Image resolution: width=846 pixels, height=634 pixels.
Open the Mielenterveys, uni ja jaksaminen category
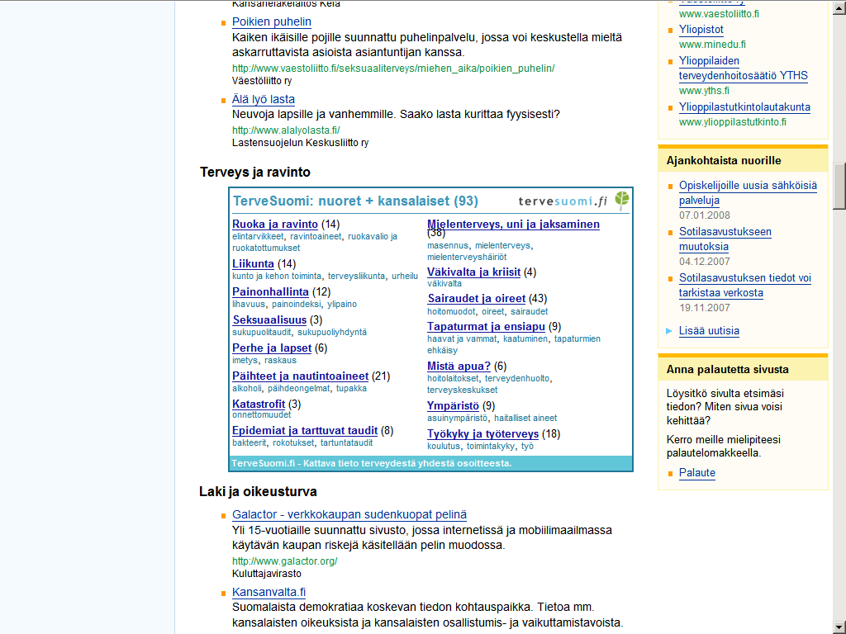pos(513,225)
